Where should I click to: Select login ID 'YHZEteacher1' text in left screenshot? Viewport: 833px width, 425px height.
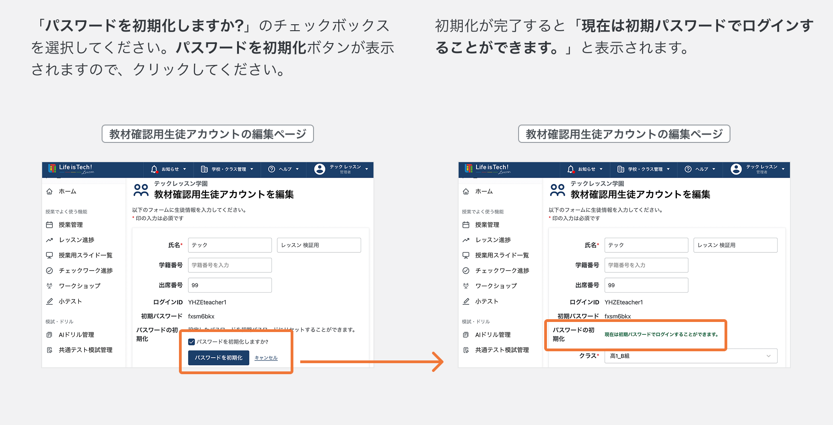207,302
